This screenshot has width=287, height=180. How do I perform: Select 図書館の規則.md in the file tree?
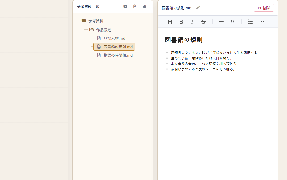tap(114, 47)
